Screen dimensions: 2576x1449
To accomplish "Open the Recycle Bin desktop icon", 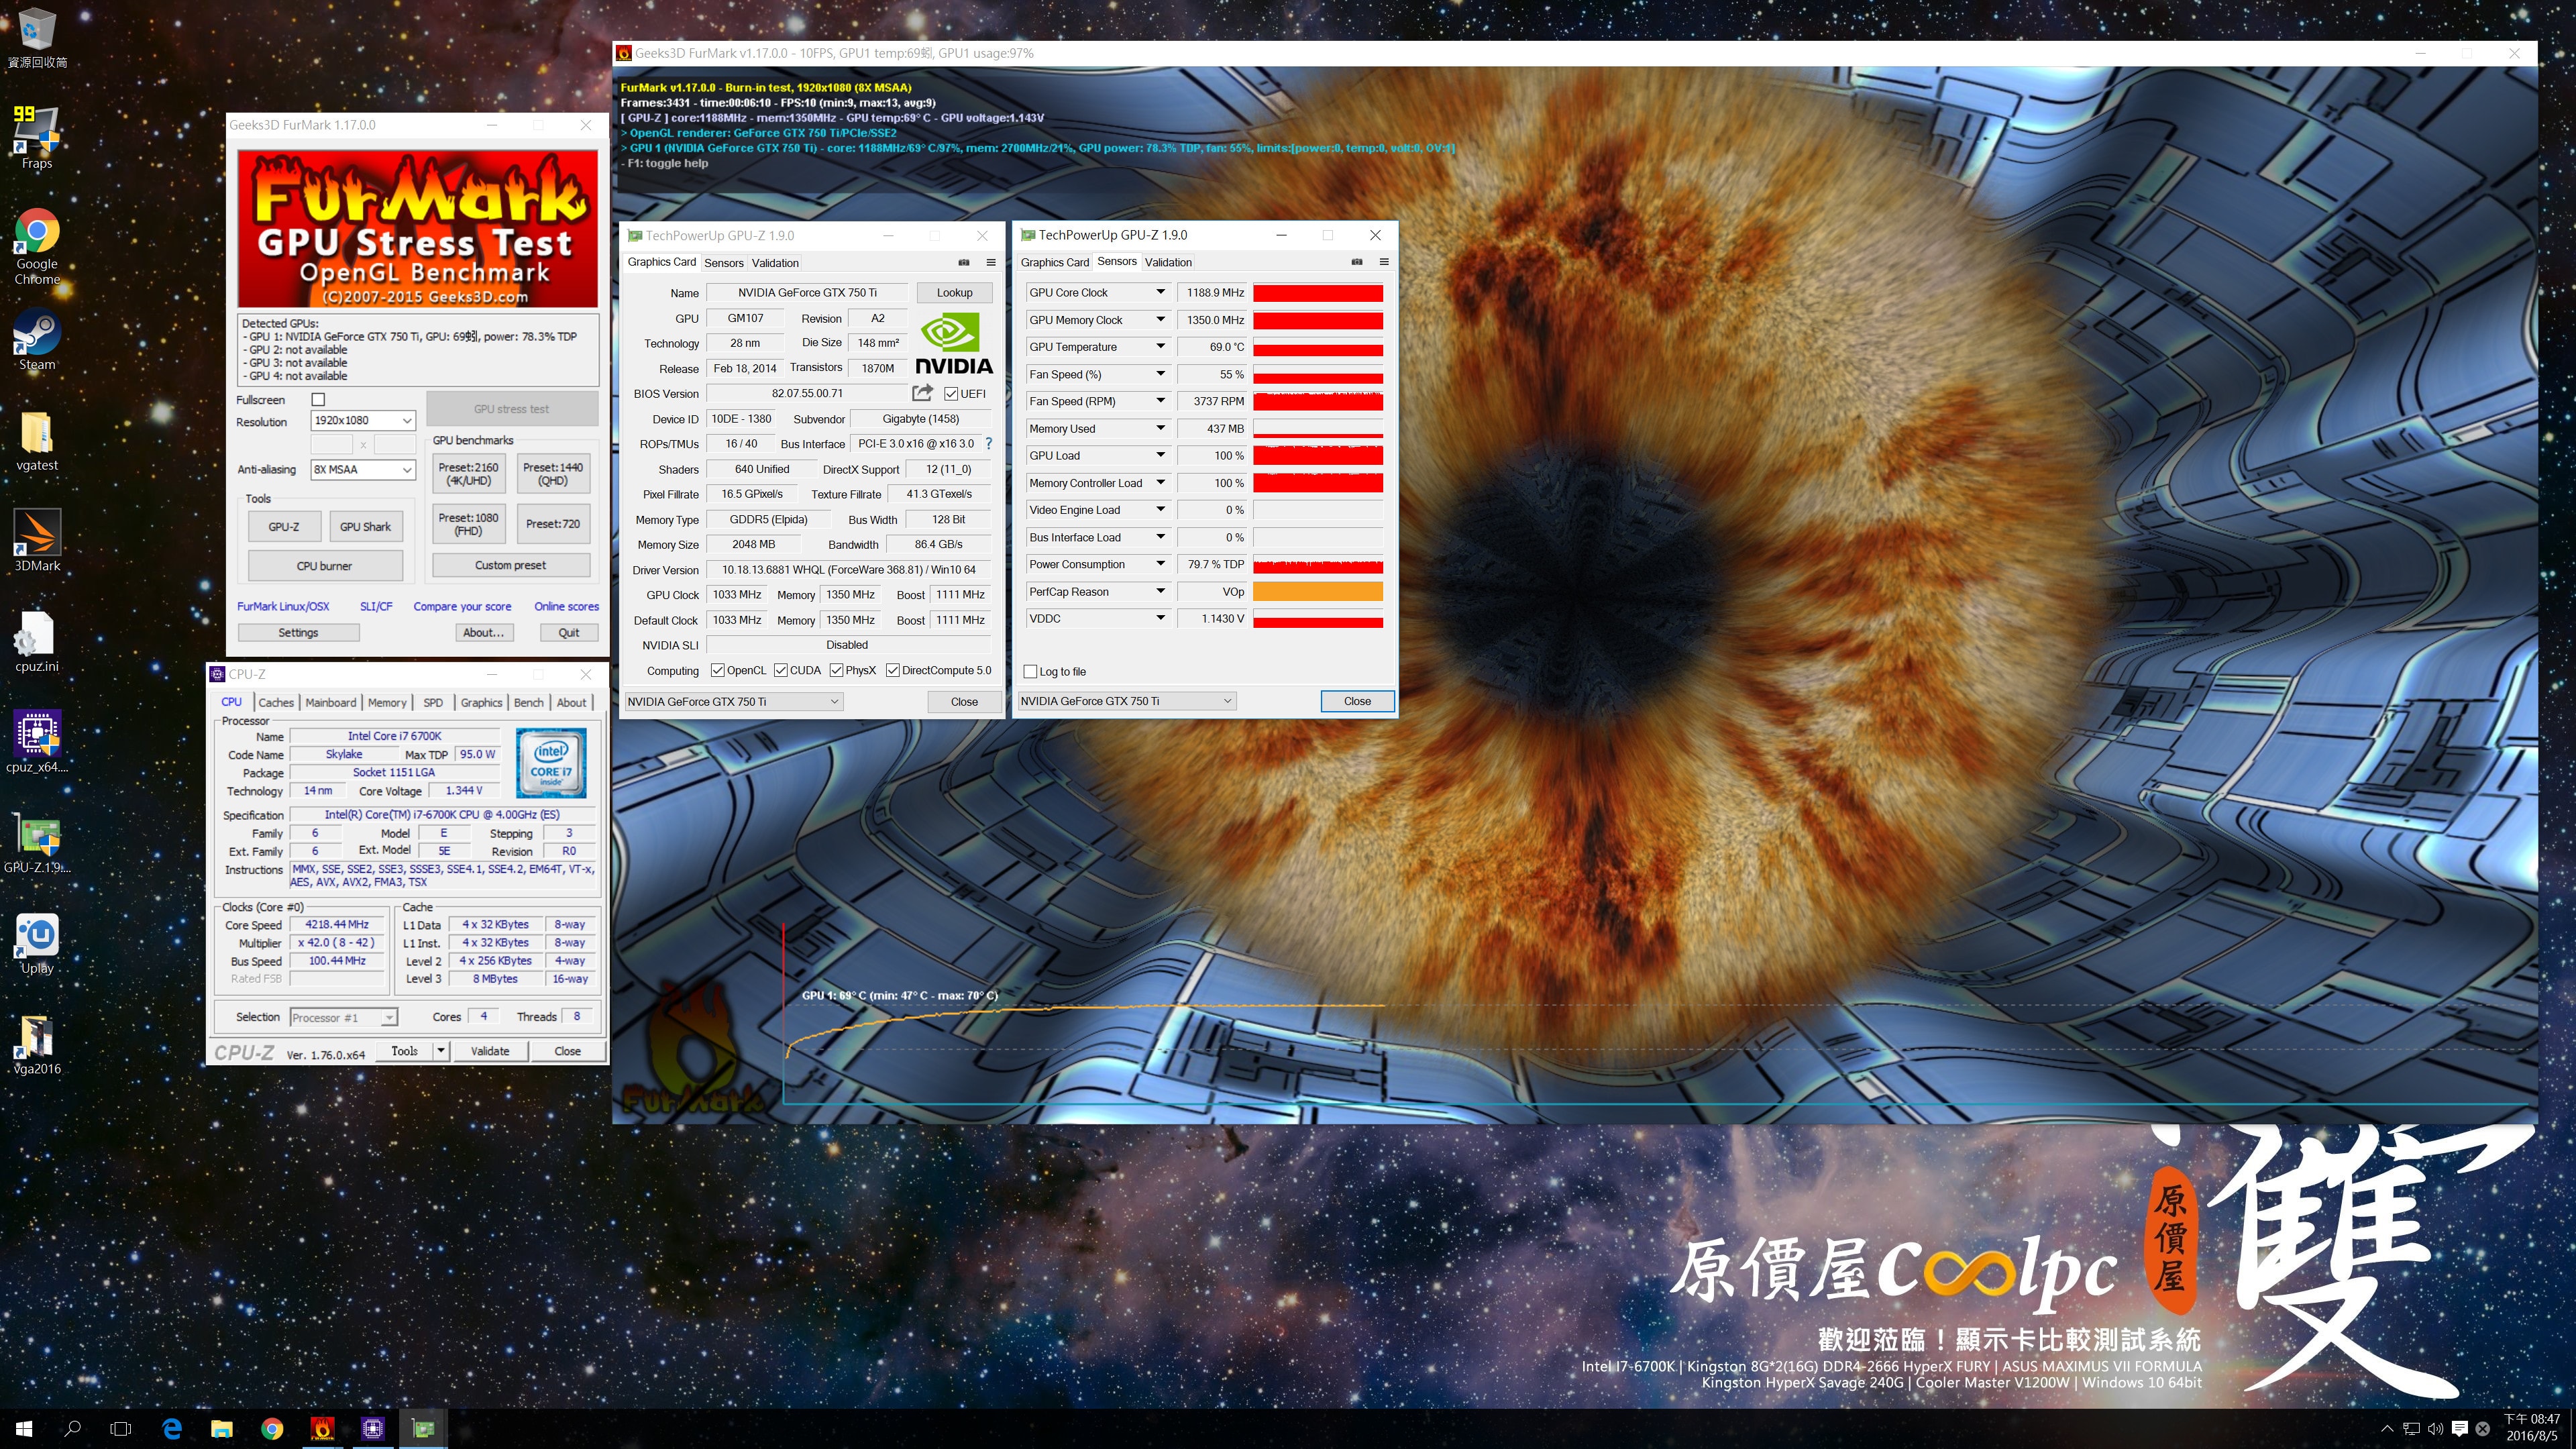I will point(37,37).
